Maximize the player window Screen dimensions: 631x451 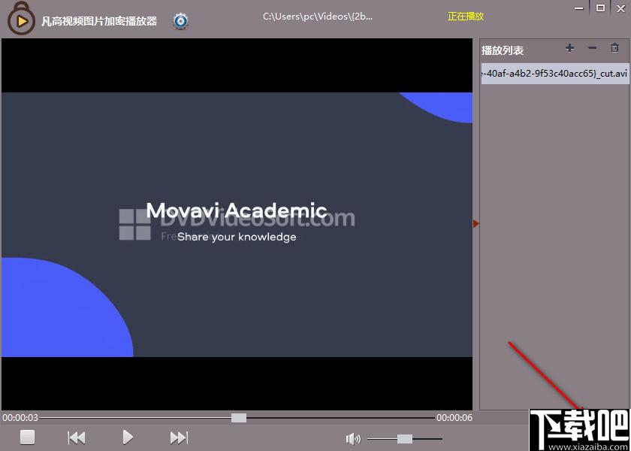coord(600,8)
